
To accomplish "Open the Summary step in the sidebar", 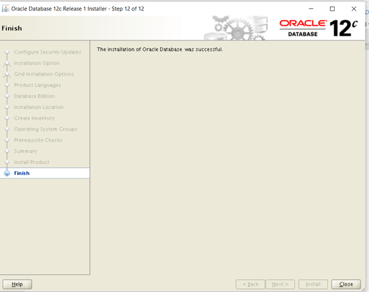I will 25,152.
